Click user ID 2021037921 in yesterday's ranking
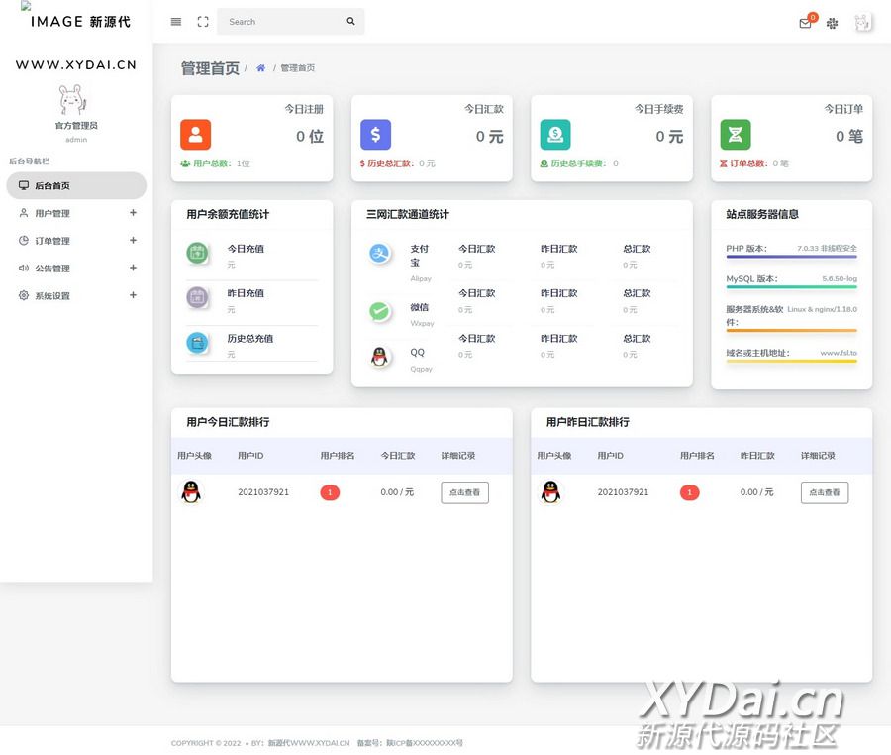 click(623, 492)
